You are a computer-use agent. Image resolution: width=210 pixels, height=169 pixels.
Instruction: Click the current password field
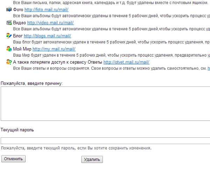[x=105, y=141]
